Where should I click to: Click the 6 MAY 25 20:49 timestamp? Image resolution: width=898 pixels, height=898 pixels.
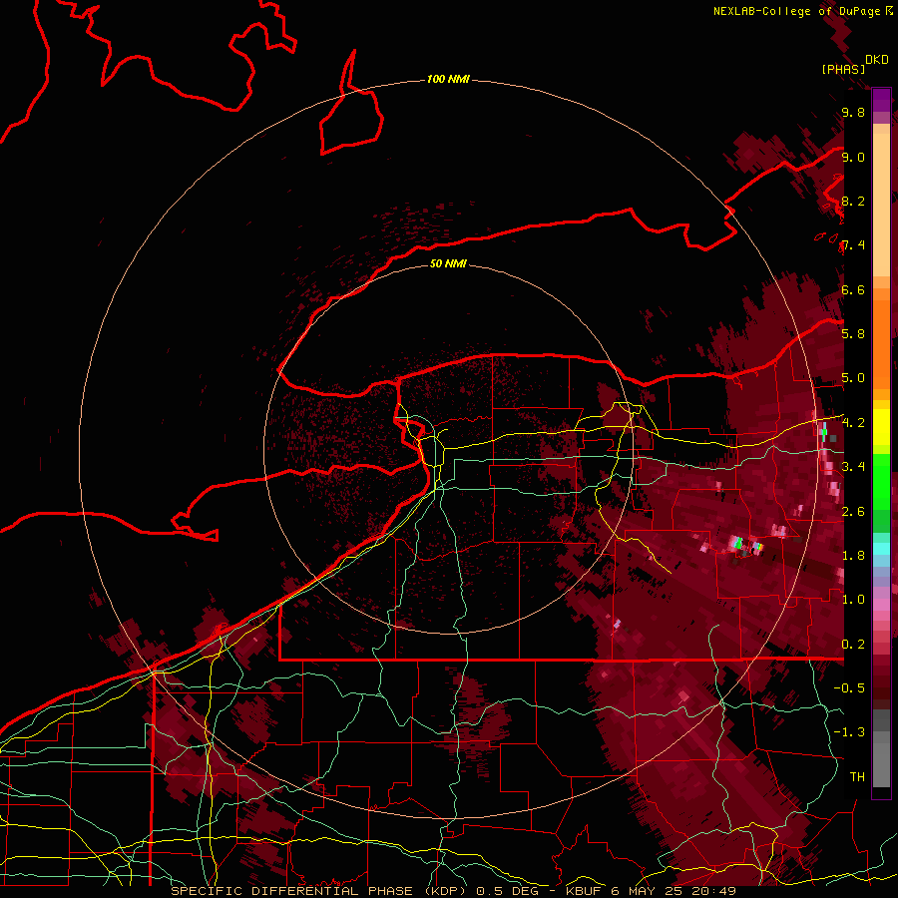(673, 891)
